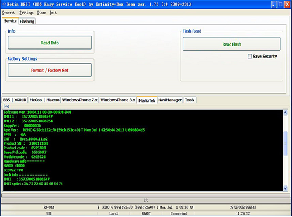Image resolution: width=292 pixels, height=217 pixels.
Task: Click the 'Base Prd.code' log line
Action: pyautogui.click(x=25, y=152)
